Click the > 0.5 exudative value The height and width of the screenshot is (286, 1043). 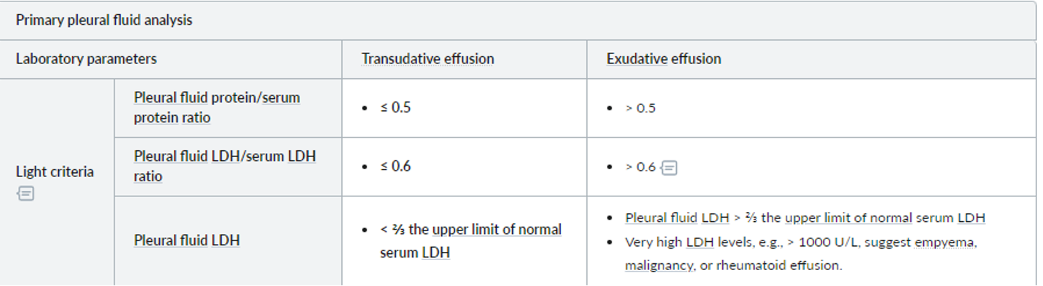[641, 108]
